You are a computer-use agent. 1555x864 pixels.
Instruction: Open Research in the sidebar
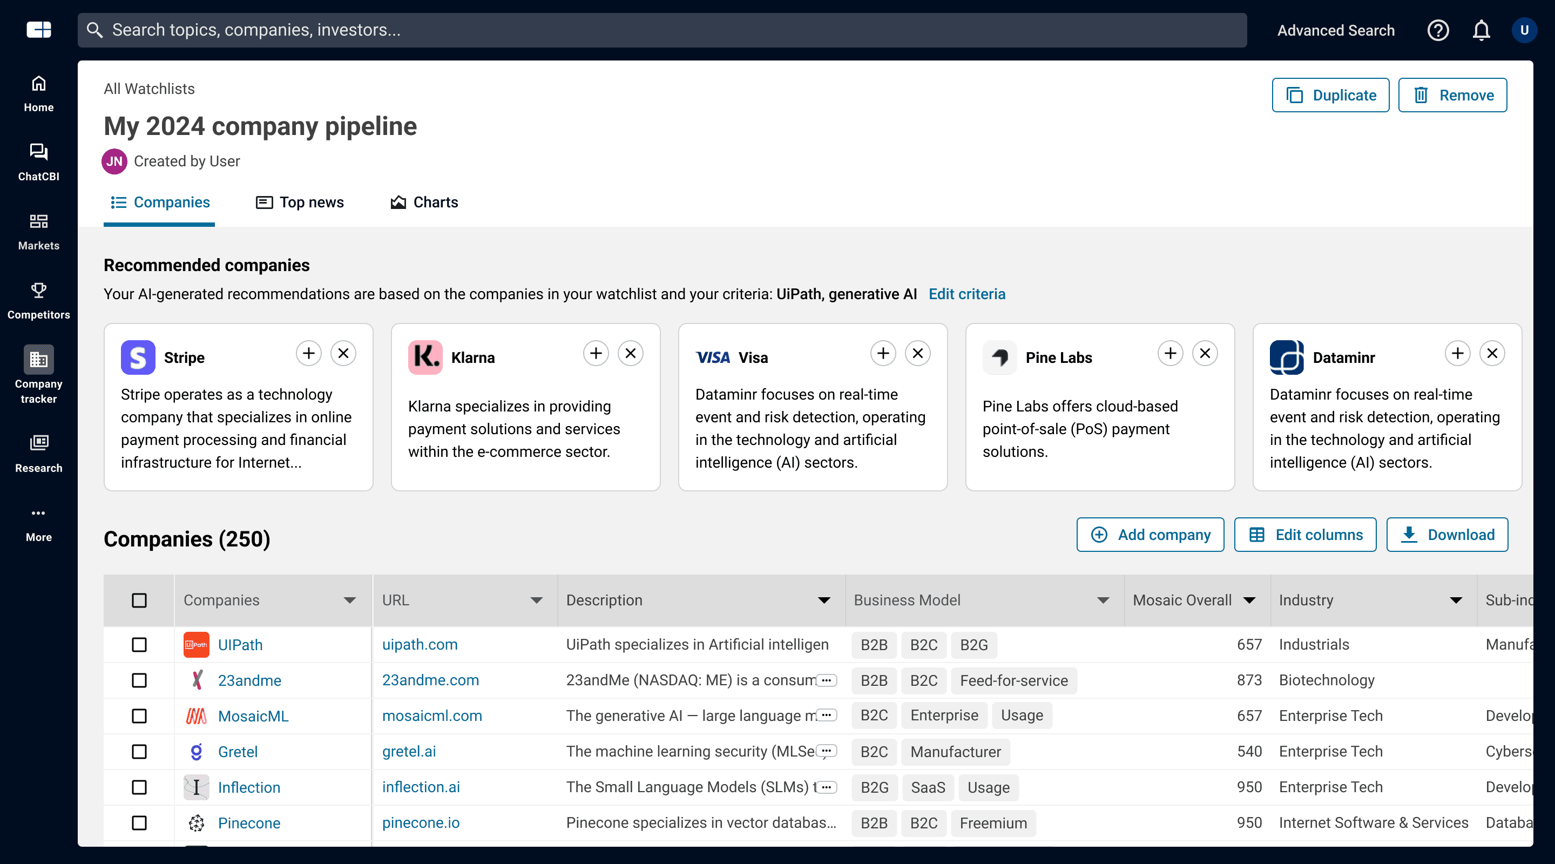[39, 454]
